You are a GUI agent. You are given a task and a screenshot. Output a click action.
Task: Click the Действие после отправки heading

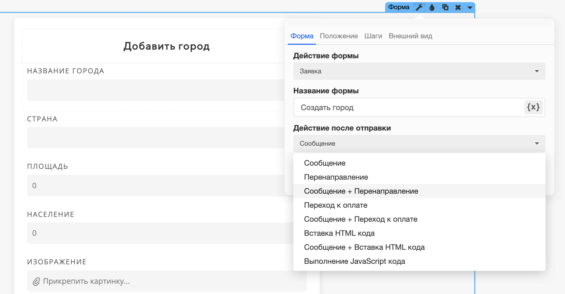342,128
